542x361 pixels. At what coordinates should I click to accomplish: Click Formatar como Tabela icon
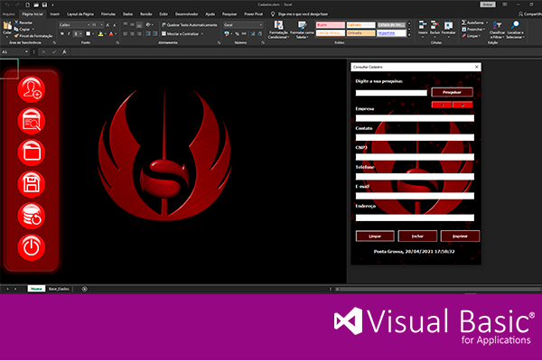point(302,25)
